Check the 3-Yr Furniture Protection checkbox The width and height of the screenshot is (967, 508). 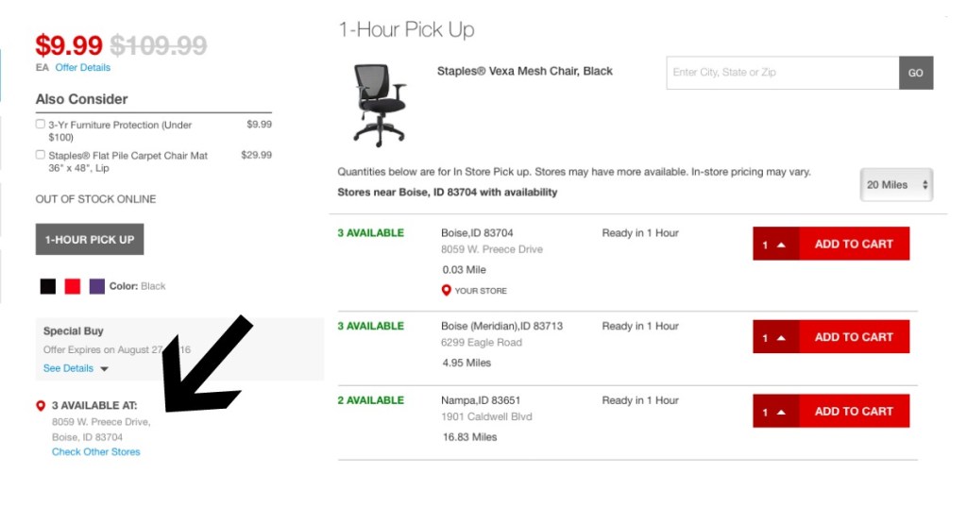[x=41, y=124]
